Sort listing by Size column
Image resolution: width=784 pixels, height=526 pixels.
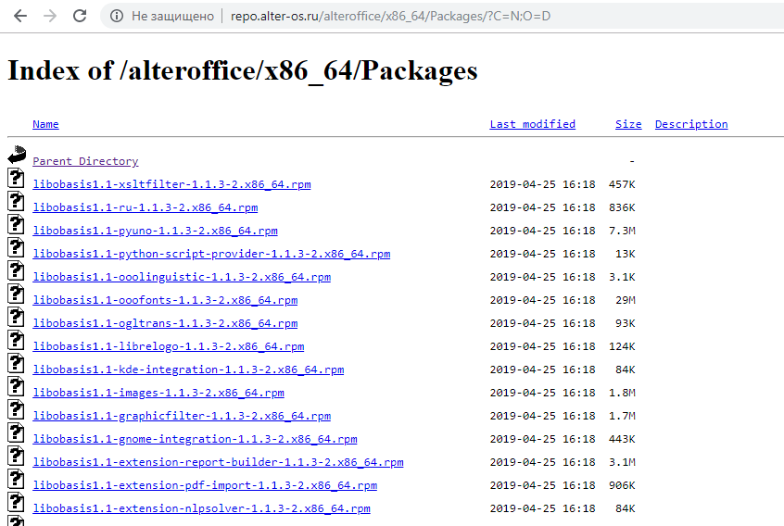(x=628, y=124)
